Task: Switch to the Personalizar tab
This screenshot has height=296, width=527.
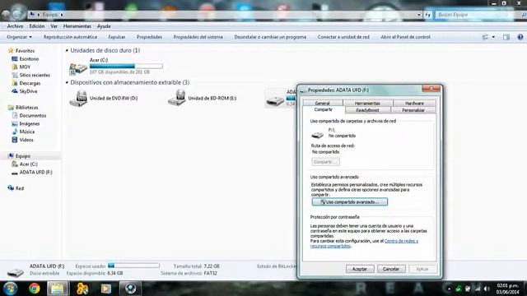Action: pos(413,110)
